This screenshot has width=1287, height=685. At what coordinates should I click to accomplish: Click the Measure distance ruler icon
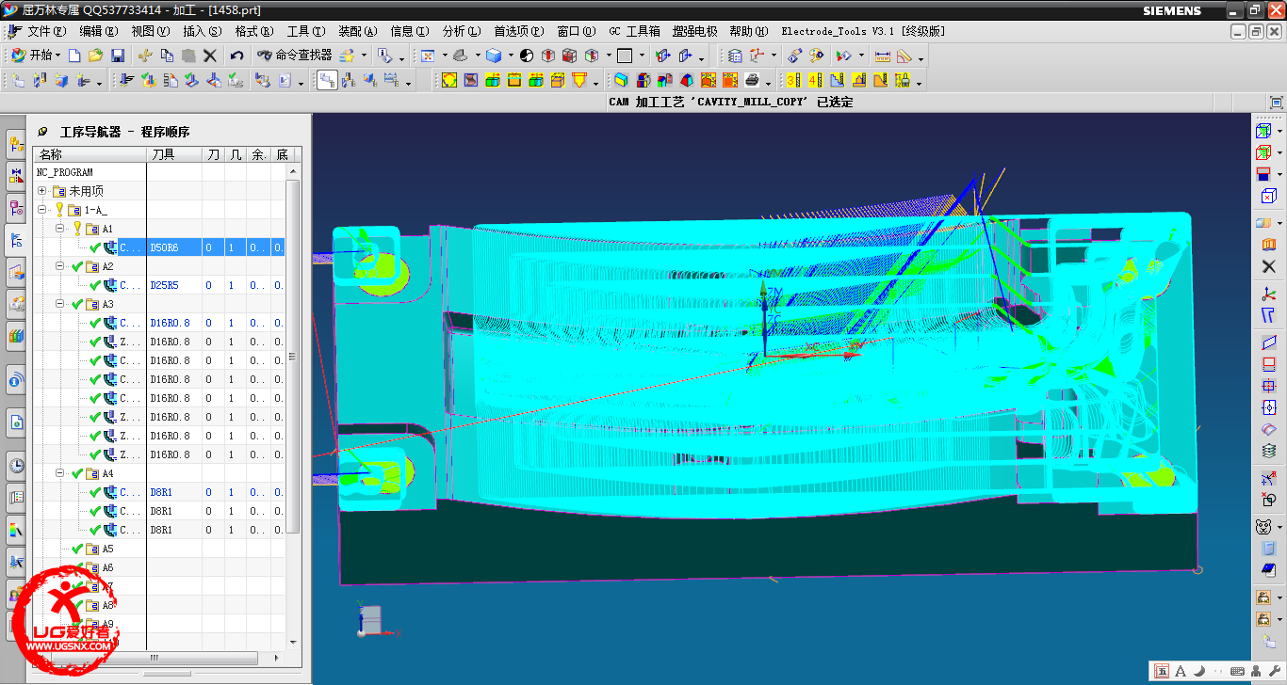point(882,56)
